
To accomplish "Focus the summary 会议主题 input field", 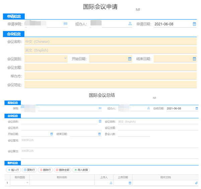I will click(158, 128).
